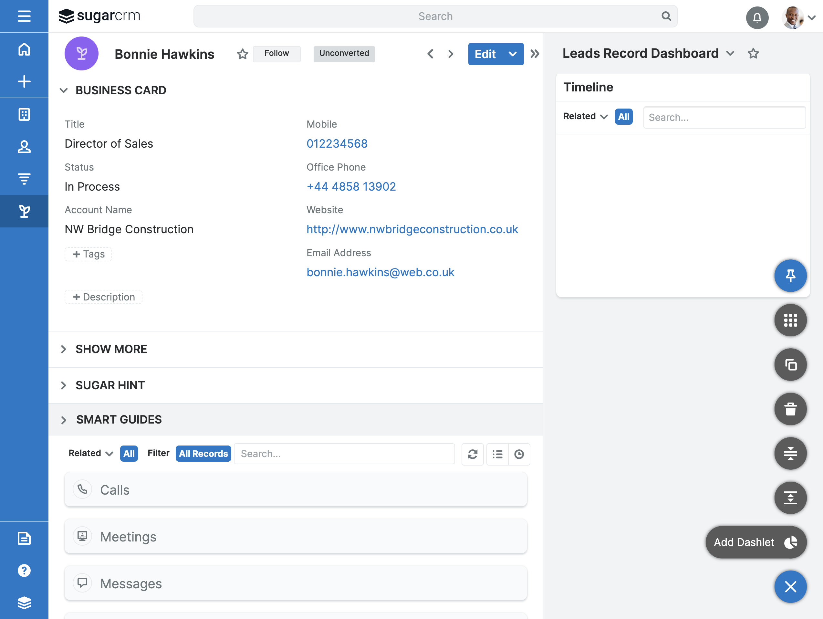This screenshot has width=823, height=619.
Task: Open user profile menu
Action: coord(798,17)
